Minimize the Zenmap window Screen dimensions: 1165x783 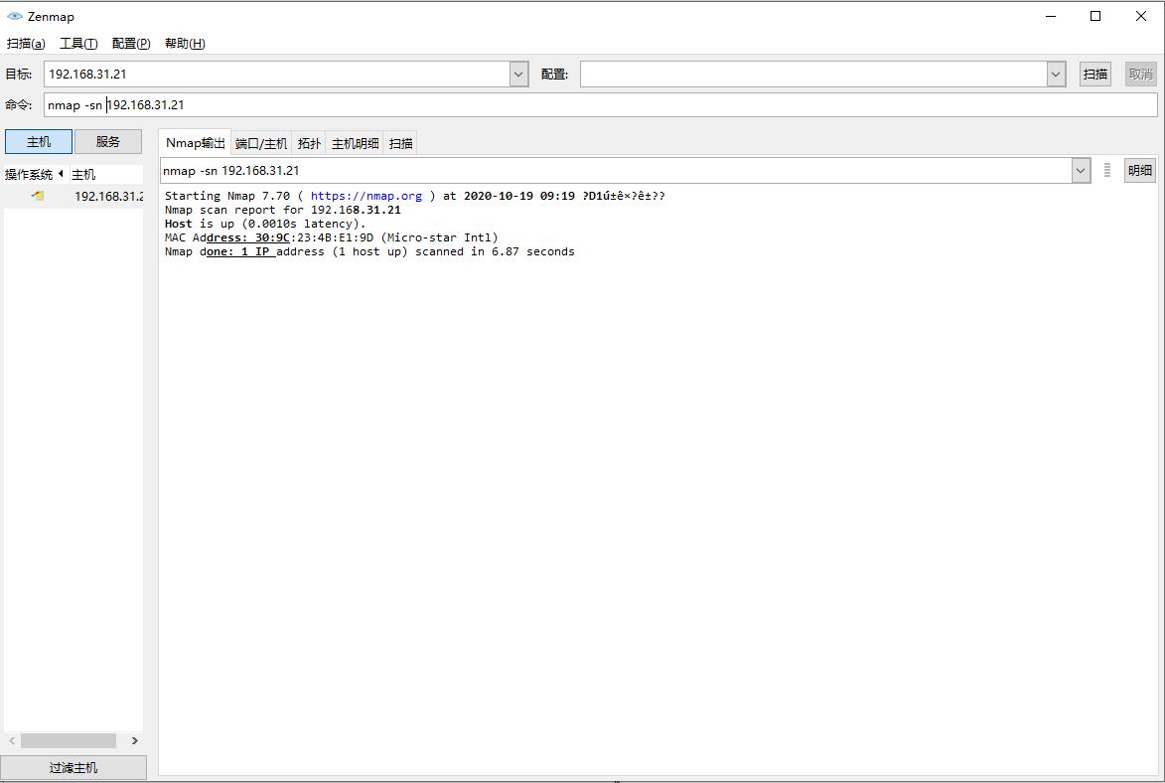(x=1051, y=16)
